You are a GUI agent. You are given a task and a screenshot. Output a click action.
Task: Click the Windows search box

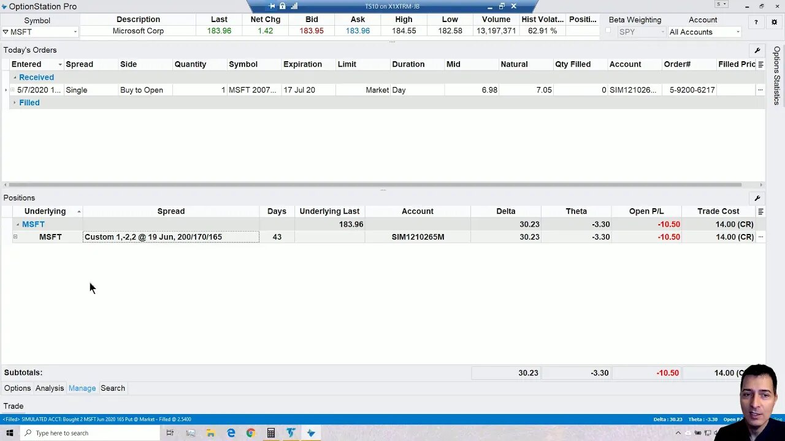coord(90,433)
